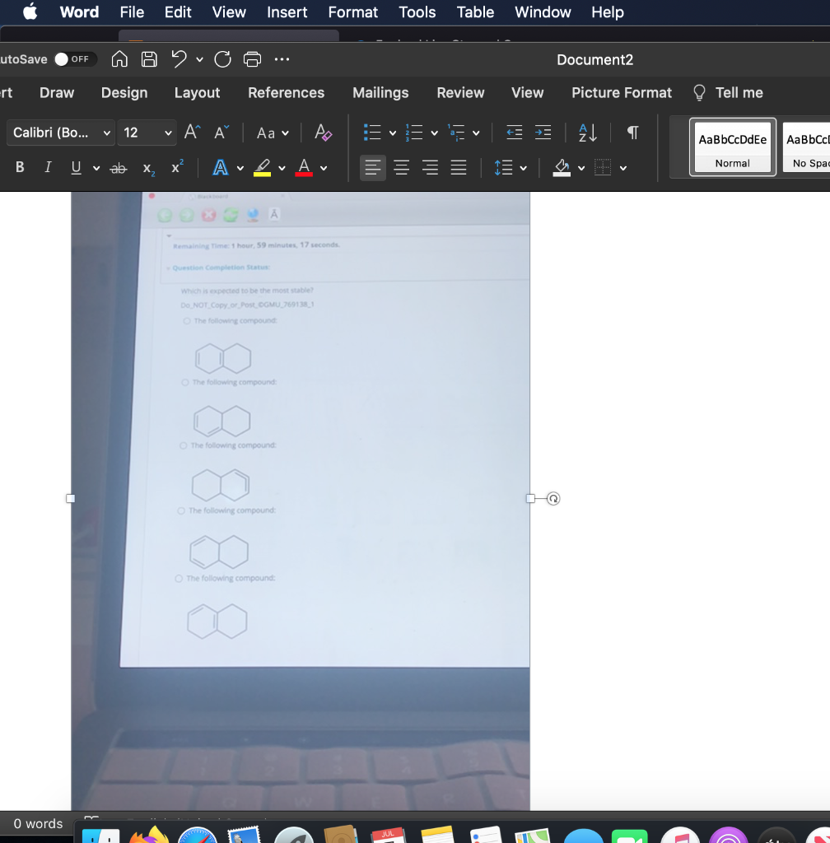The height and width of the screenshot is (843, 830).
Task: Click the Increase Indent icon
Action: 543,133
